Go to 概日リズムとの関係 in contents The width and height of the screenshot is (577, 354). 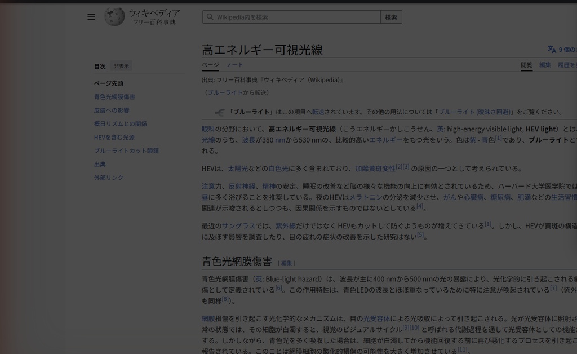point(121,123)
